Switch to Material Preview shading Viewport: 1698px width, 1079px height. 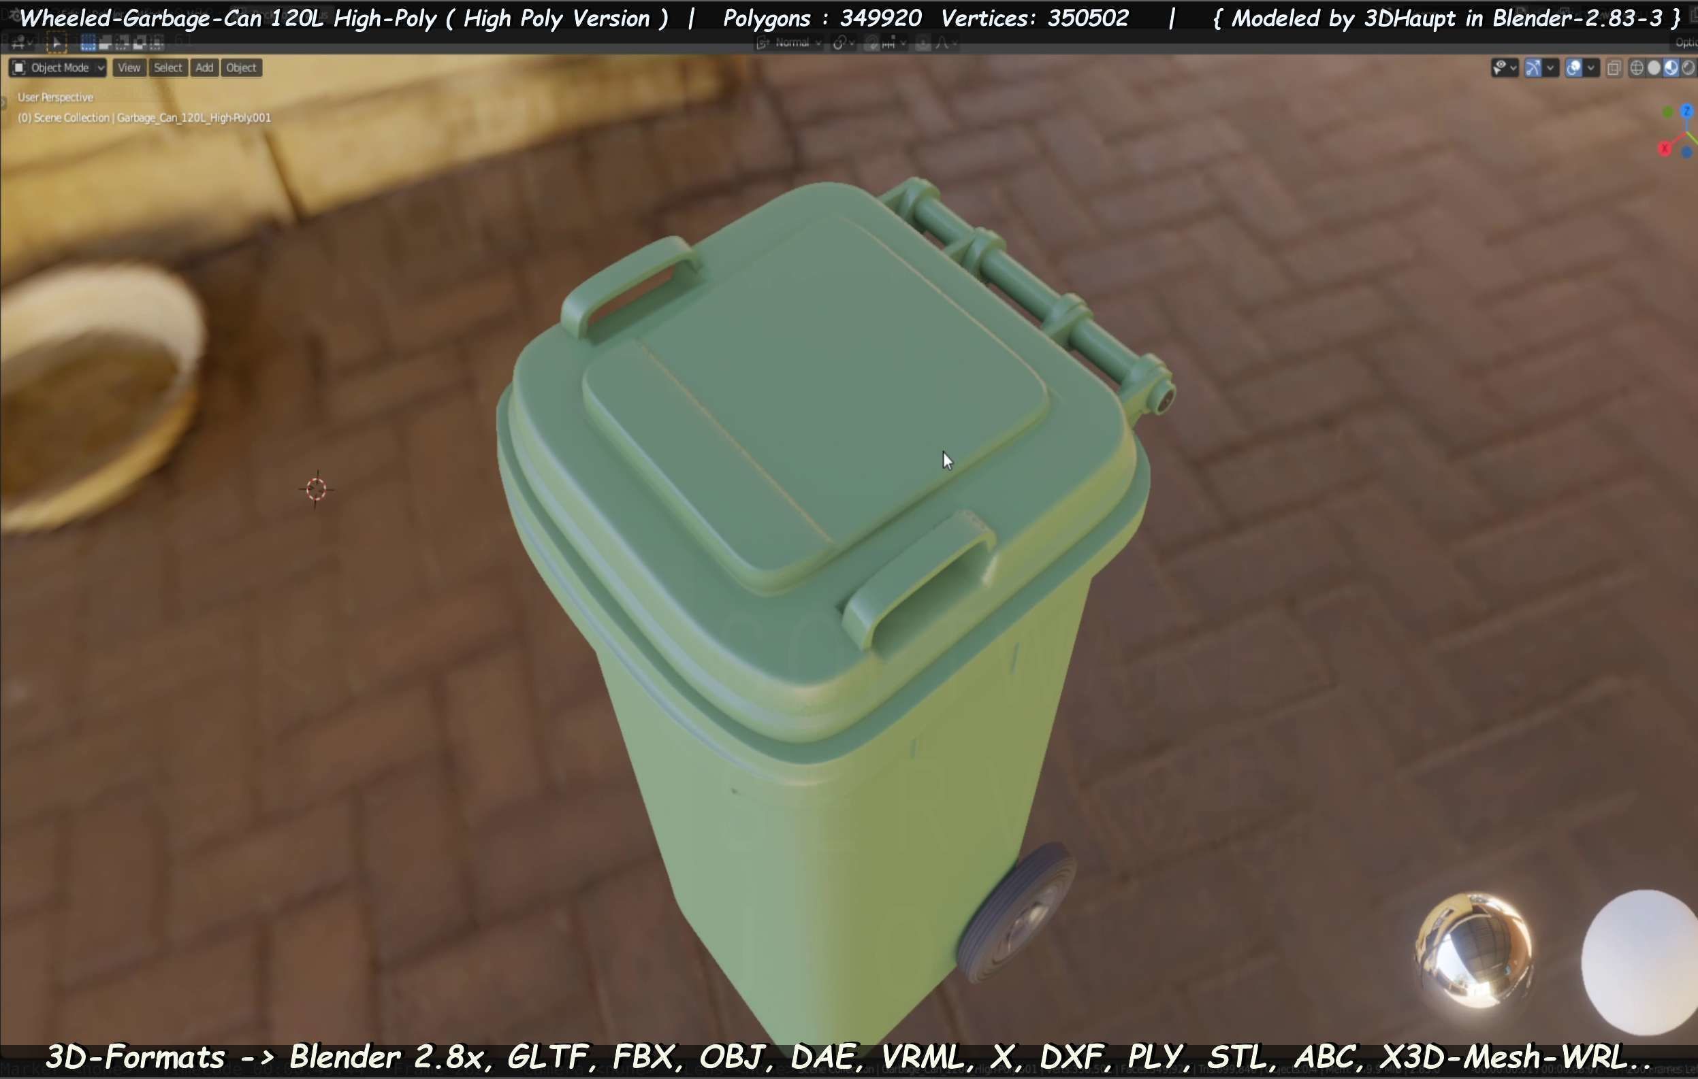coord(1671,67)
